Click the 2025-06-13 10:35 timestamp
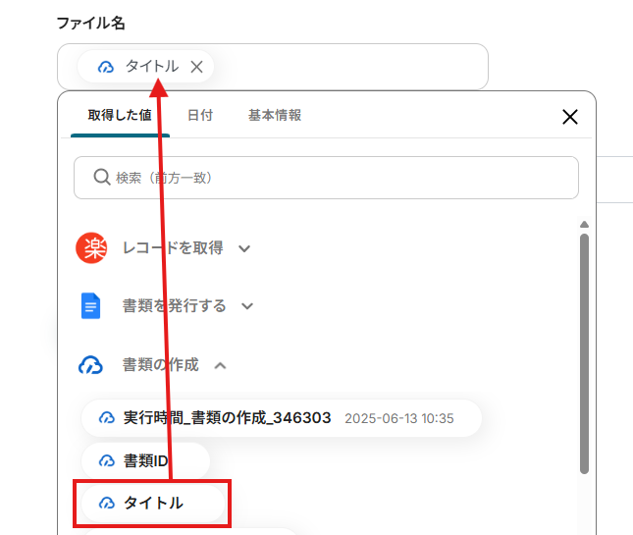Image resolution: width=633 pixels, height=535 pixels. 399,419
